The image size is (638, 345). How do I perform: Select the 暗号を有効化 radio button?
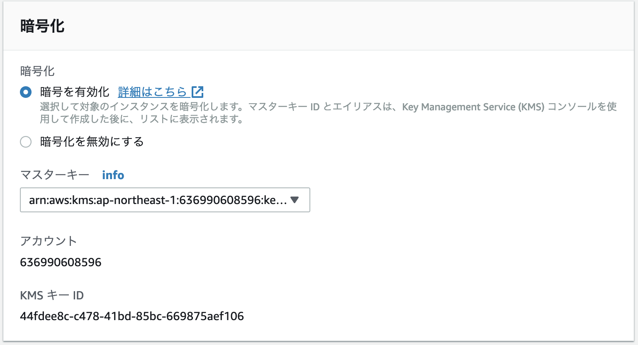click(26, 92)
